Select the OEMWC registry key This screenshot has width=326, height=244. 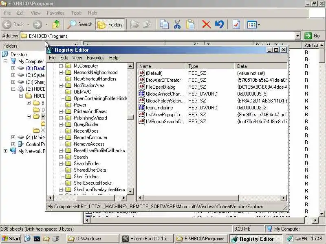click(x=82, y=92)
